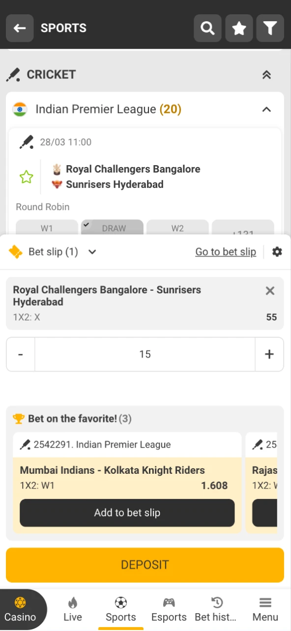This screenshot has height=631, width=291.
Task: Open Go to bet slip link
Action: pos(226,251)
